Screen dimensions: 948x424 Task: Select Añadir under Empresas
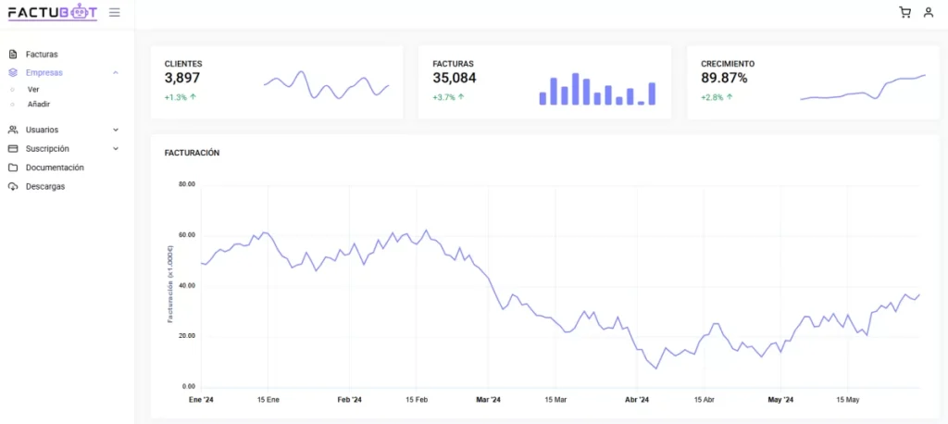39,104
